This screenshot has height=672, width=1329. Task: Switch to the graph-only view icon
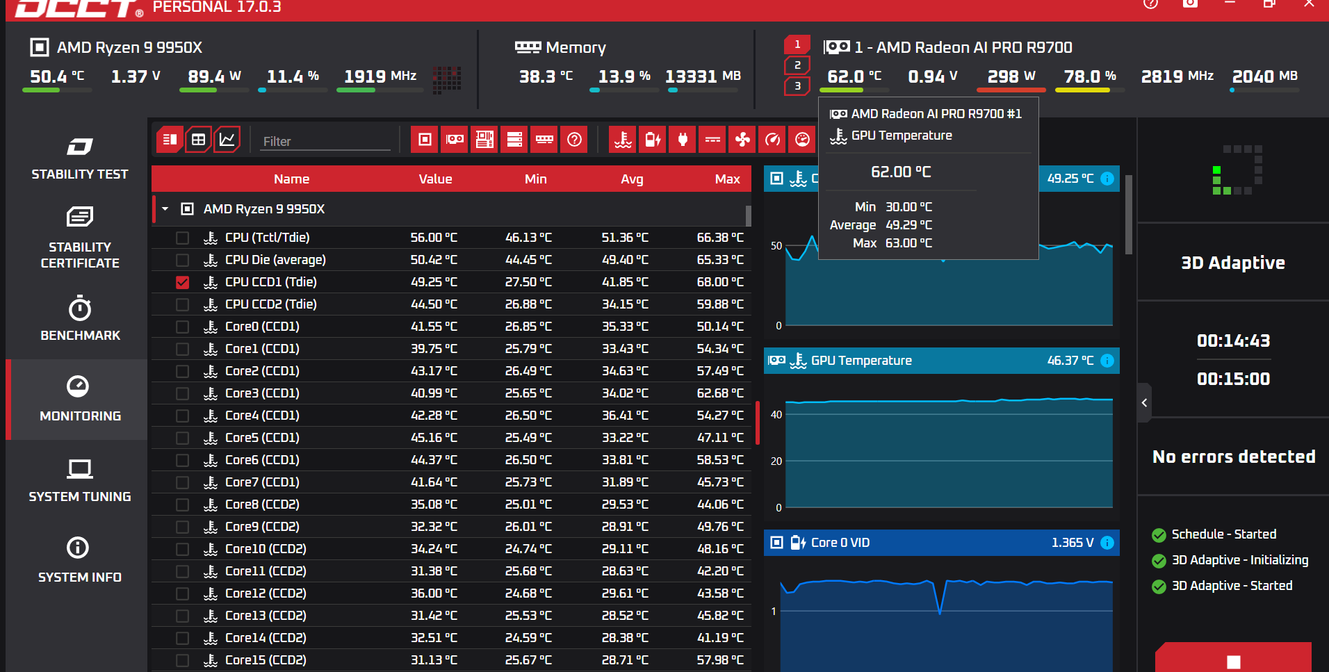227,140
